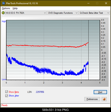Click the Preferences button
111x112 pixels.
[92, 99]
